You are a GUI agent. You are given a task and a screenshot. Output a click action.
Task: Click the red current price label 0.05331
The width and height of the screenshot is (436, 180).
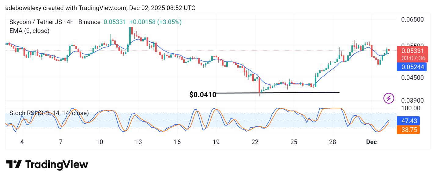tap(413, 51)
